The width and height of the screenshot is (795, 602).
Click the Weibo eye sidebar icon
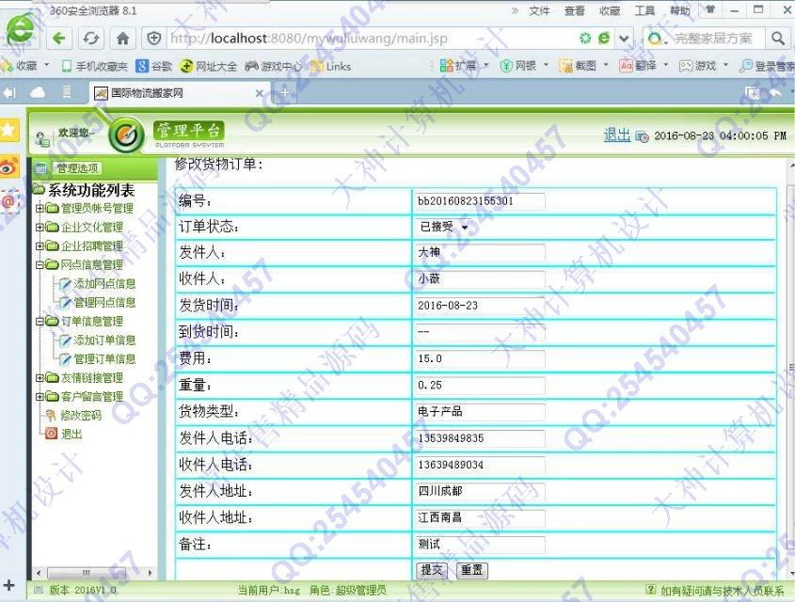coord(9,166)
